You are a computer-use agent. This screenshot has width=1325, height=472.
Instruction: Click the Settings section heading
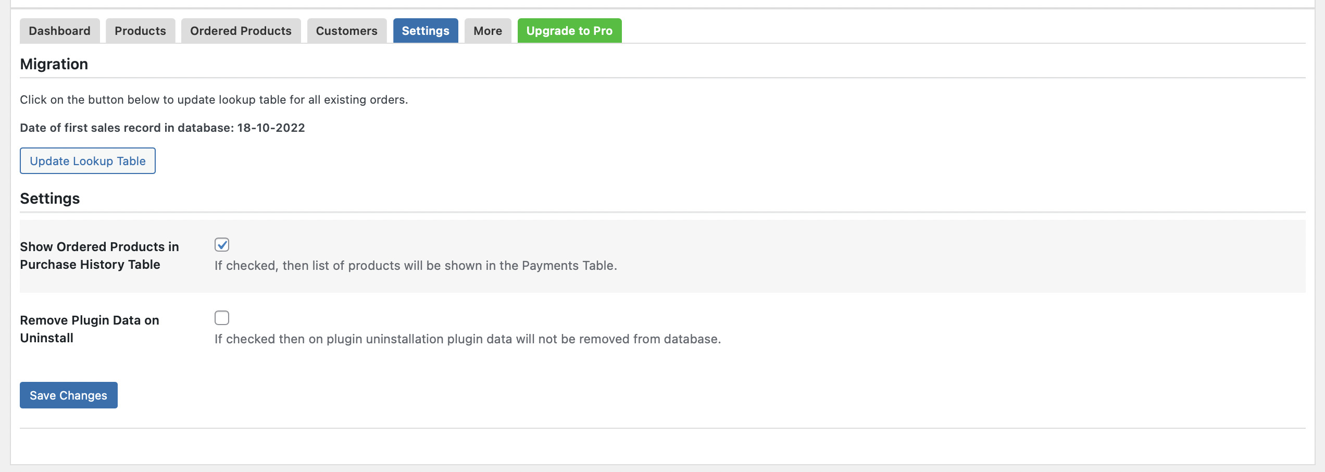tap(50, 198)
